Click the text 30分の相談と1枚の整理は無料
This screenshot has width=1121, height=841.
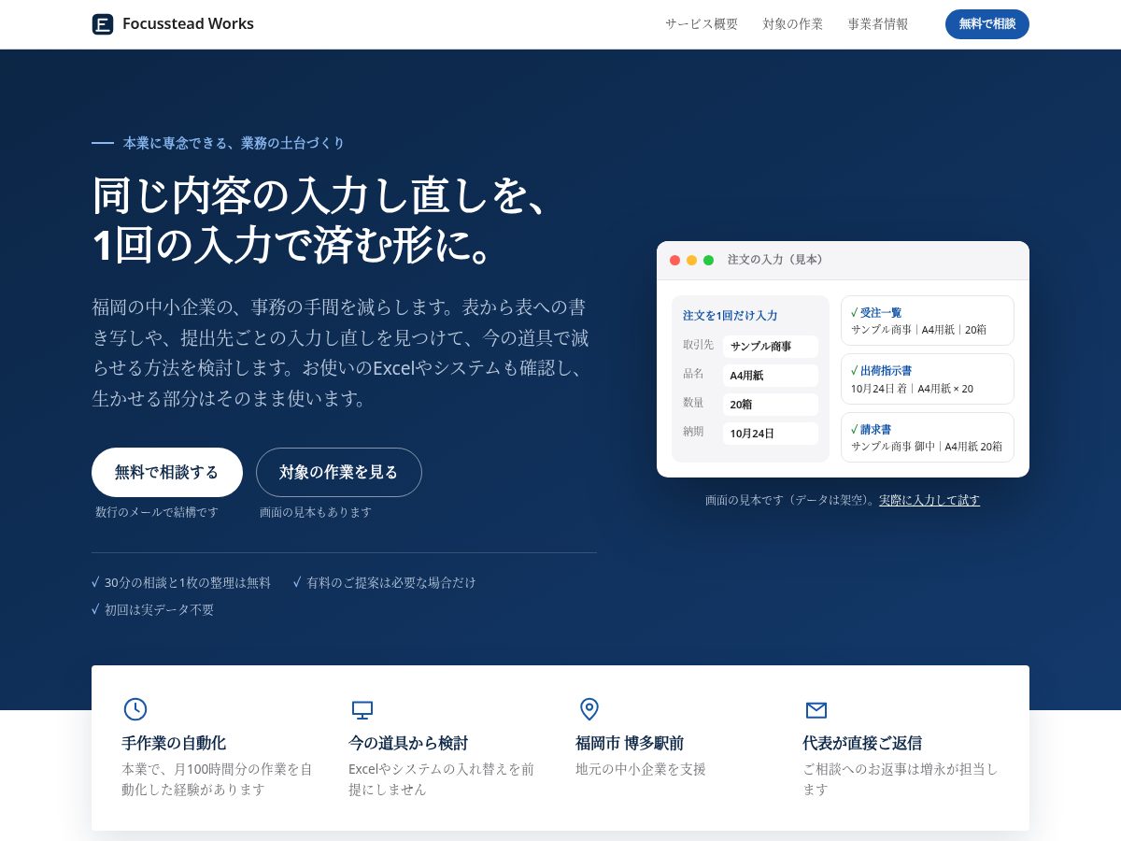click(188, 582)
